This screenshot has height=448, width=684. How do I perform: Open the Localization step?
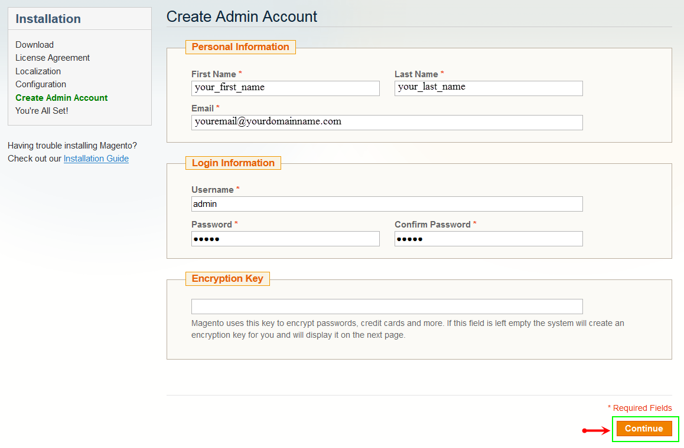pyautogui.click(x=38, y=71)
